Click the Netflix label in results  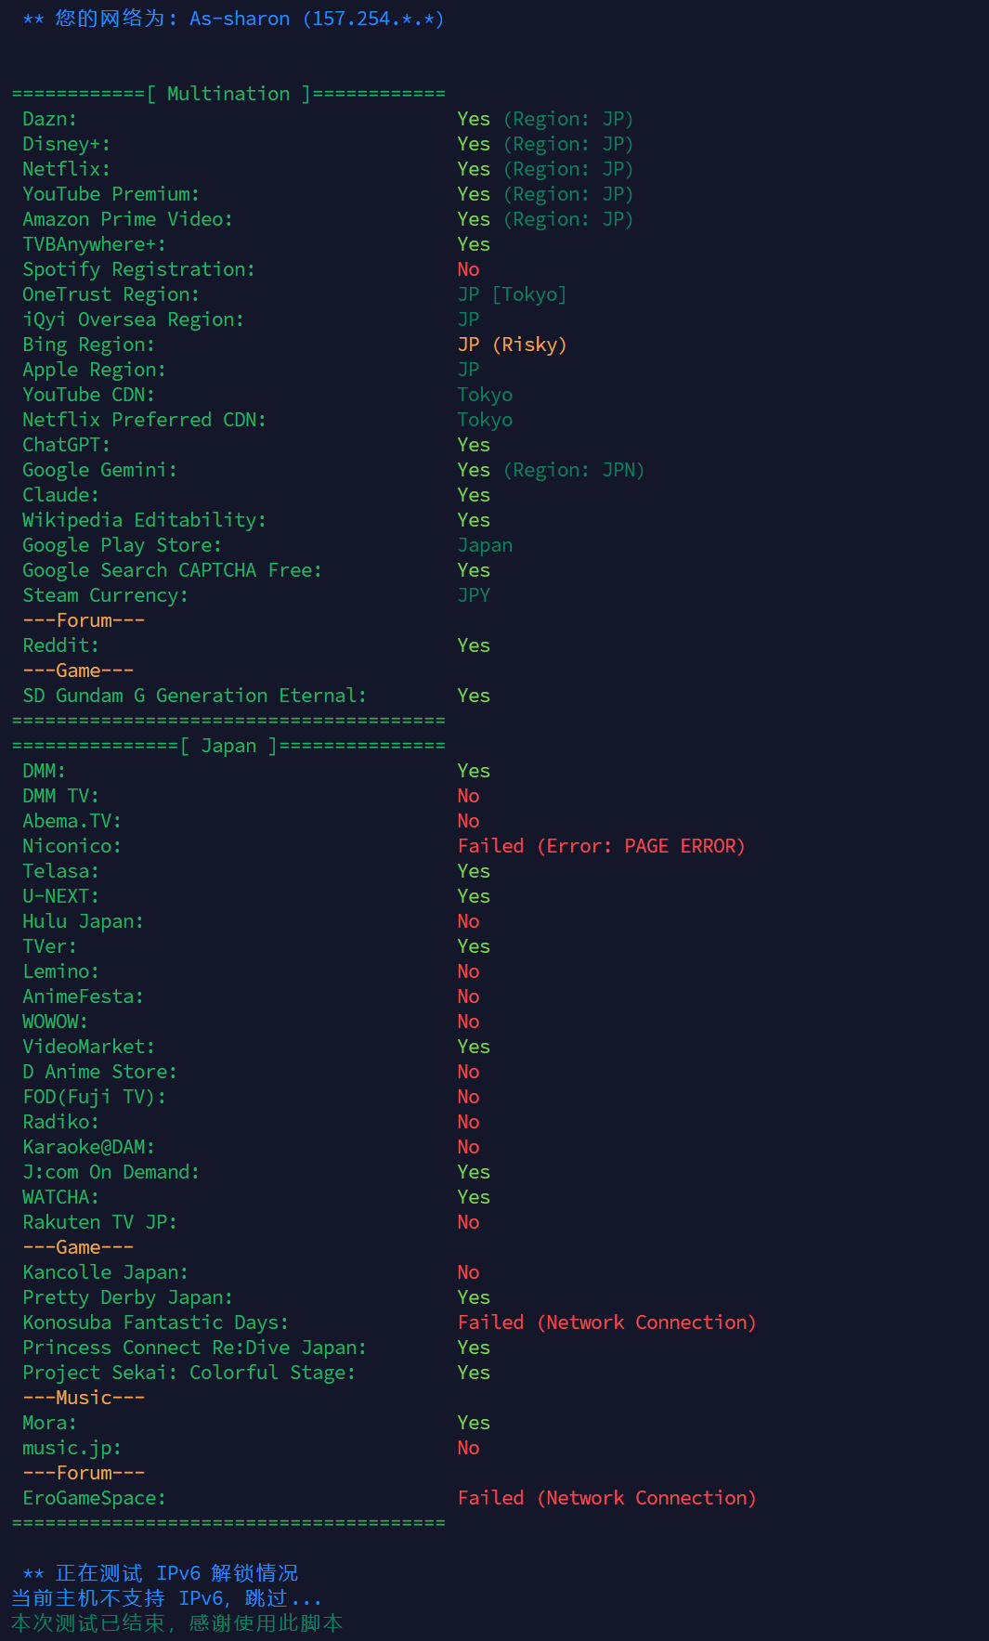[x=66, y=169]
